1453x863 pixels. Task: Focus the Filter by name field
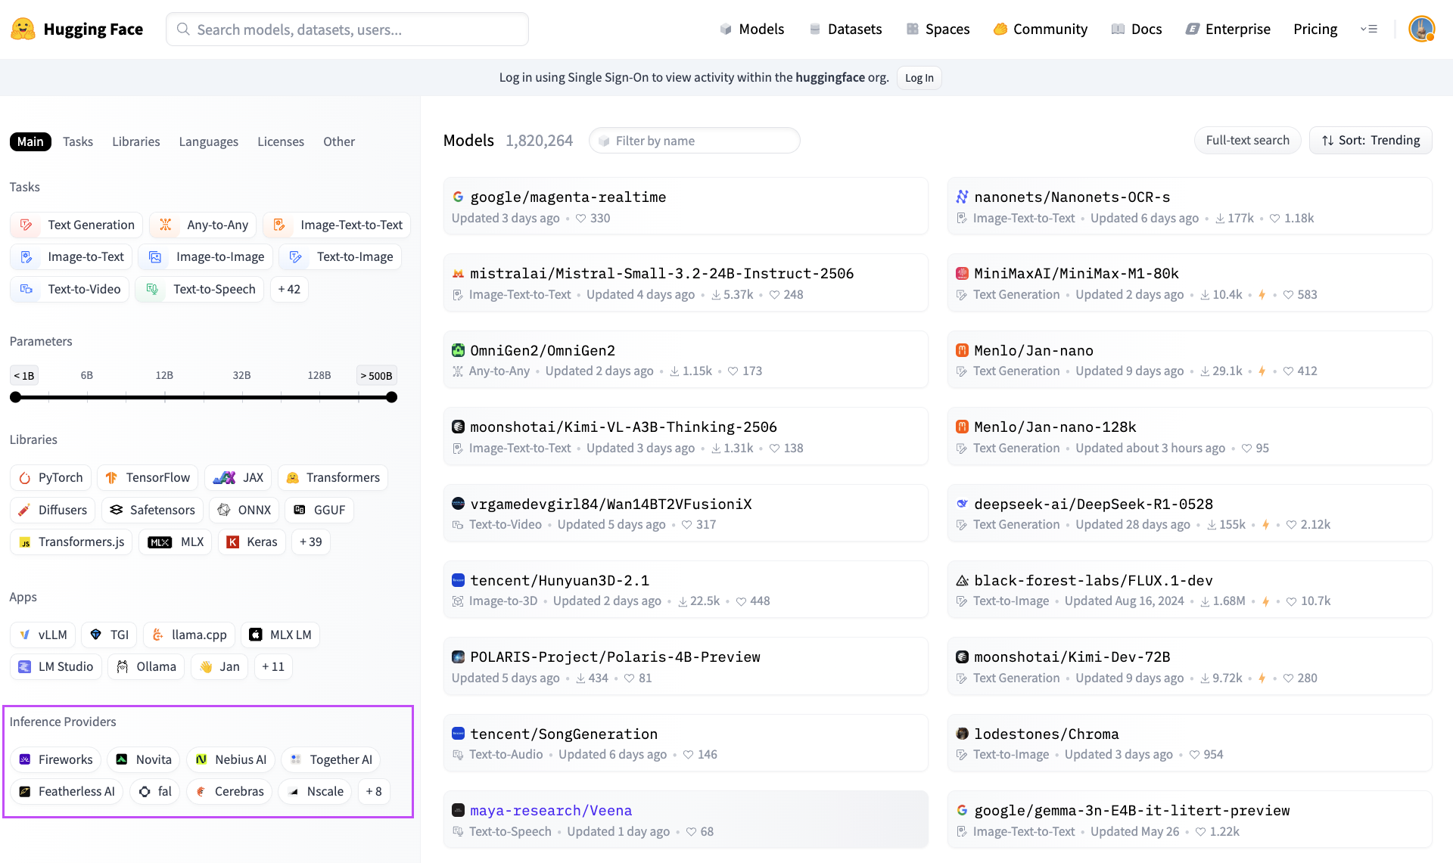click(x=695, y=141)
